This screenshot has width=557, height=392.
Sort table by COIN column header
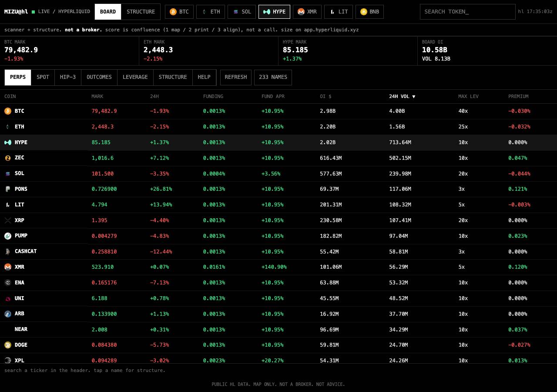click(10, 96)
